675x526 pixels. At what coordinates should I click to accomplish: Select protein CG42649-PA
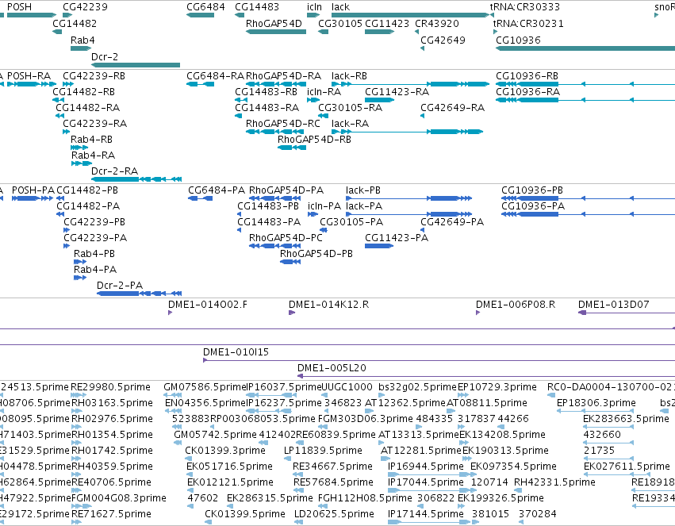pos(422,230)
